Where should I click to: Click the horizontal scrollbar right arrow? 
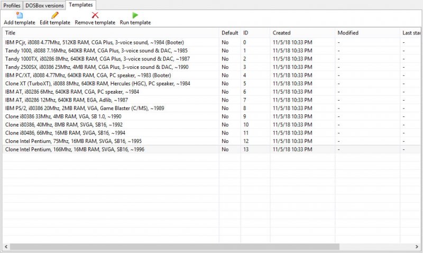click(417, 247)
